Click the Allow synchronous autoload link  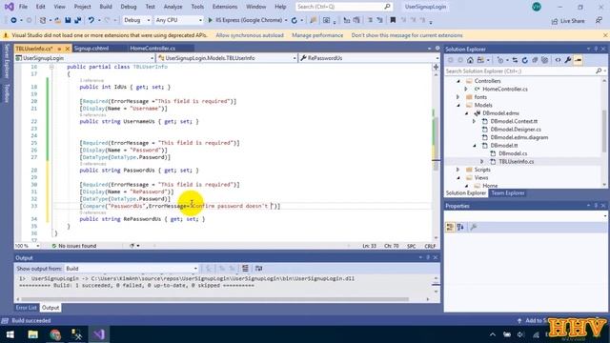[x=250, y=35]
